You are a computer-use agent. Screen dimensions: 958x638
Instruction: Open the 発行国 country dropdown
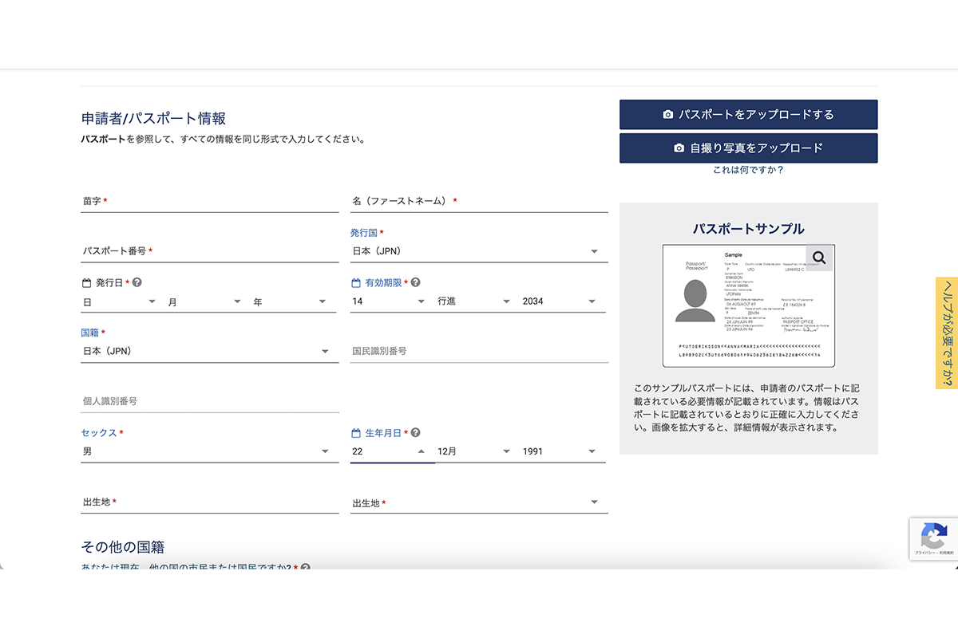click(x=479, y=251)
